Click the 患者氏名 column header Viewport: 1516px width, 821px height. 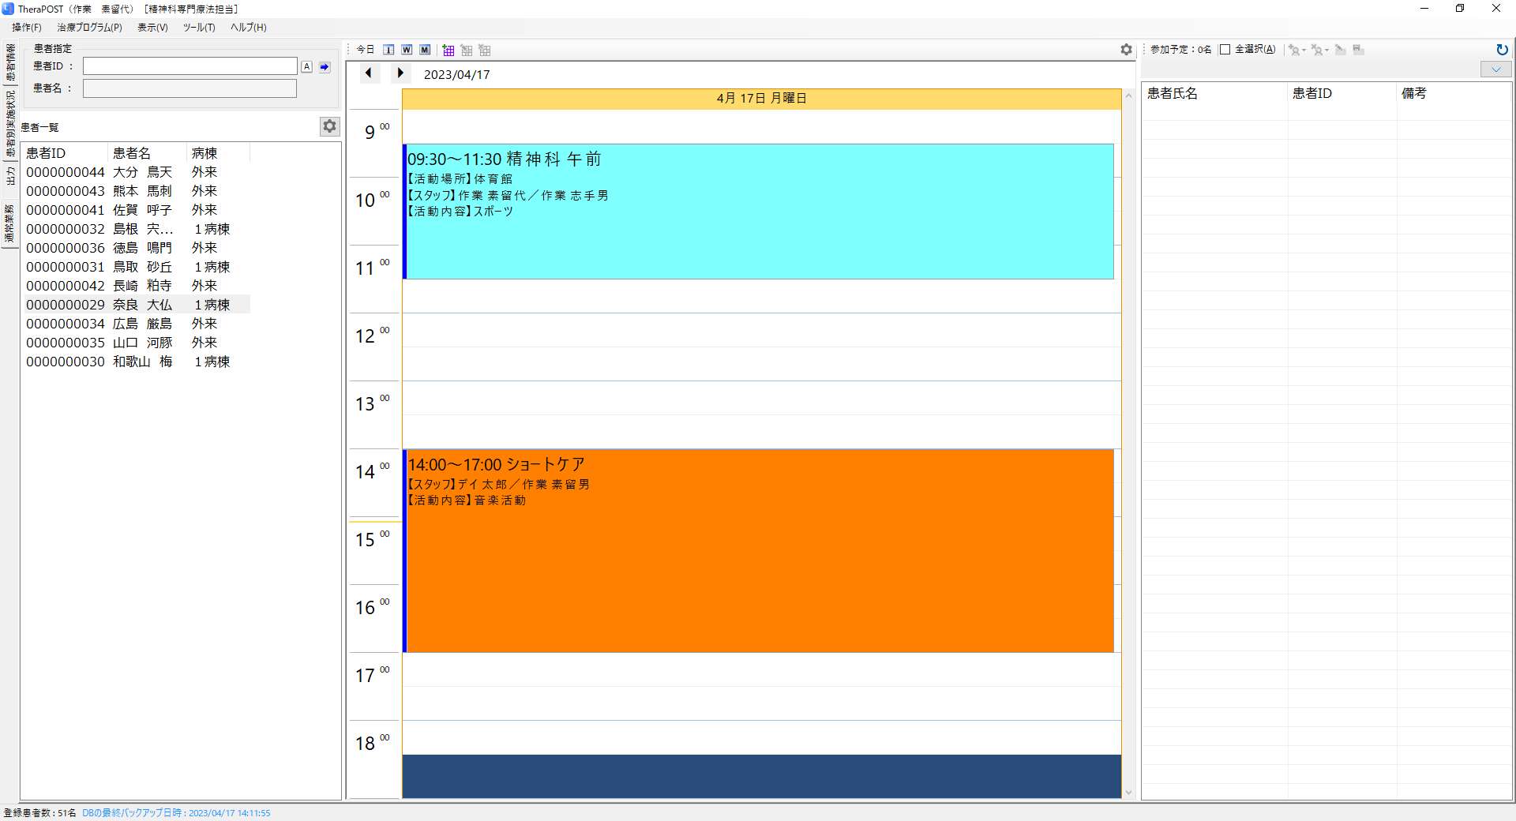click(1214, 93)
